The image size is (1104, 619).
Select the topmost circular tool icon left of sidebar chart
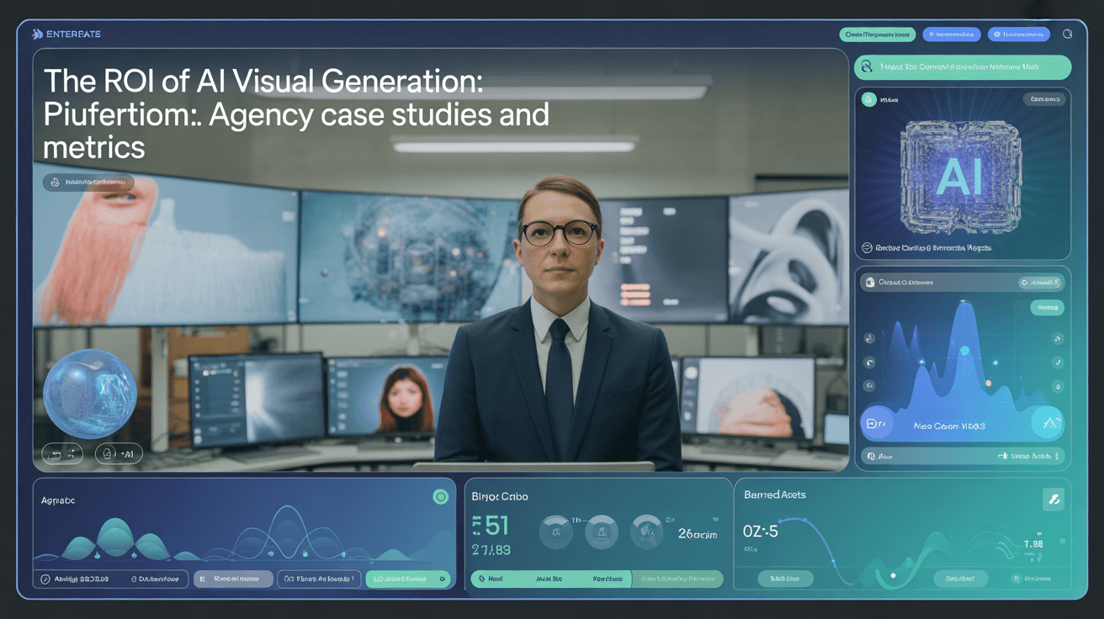(x=868, y=339)
